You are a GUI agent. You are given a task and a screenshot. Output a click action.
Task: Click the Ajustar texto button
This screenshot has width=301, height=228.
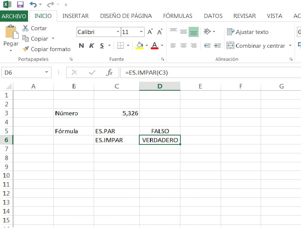coord(248,32)
